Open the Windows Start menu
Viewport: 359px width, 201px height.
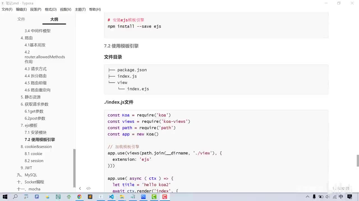[5, 197]
